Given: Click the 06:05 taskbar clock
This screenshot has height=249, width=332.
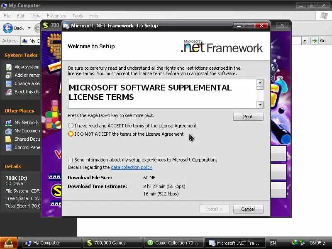Looking at the screenshot, I should 317,243.
